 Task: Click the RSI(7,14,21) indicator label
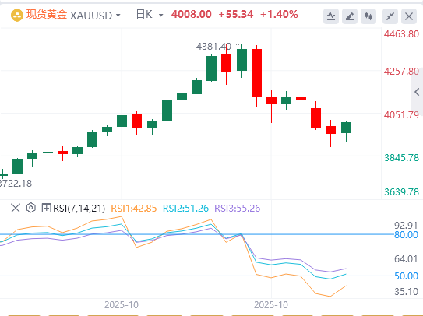[x=79, y=208]
